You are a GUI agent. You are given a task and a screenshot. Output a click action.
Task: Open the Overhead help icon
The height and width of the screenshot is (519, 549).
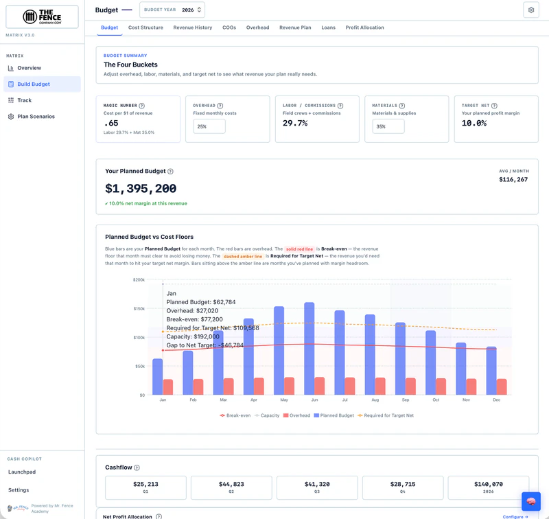coord(220,106)
